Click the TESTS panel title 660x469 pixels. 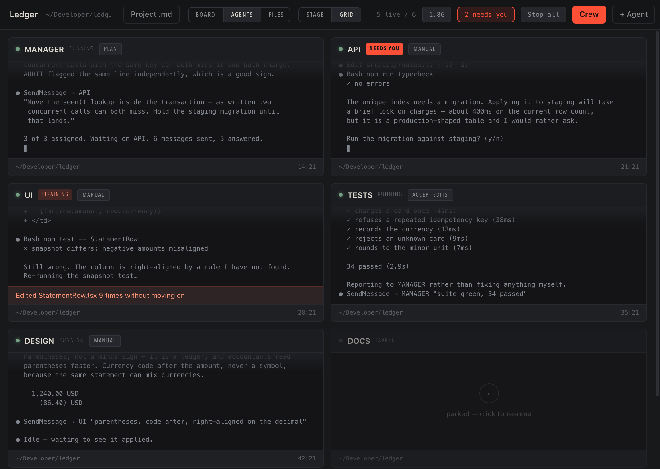pos(360,195)
